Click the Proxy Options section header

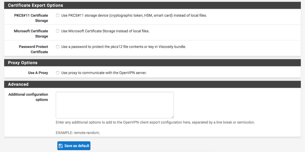coord(152,63)
